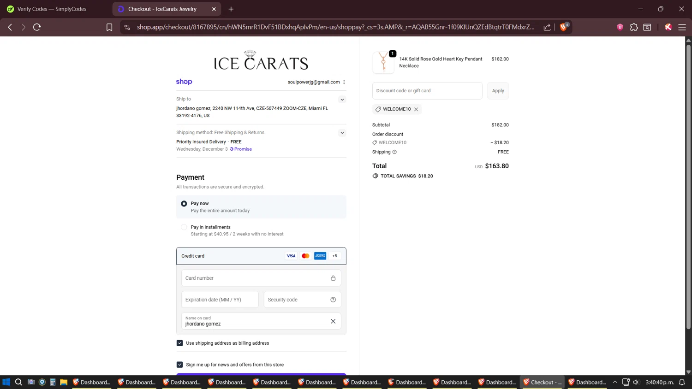Reload the checkout page

pyautogui.click(x=37, y=27)
